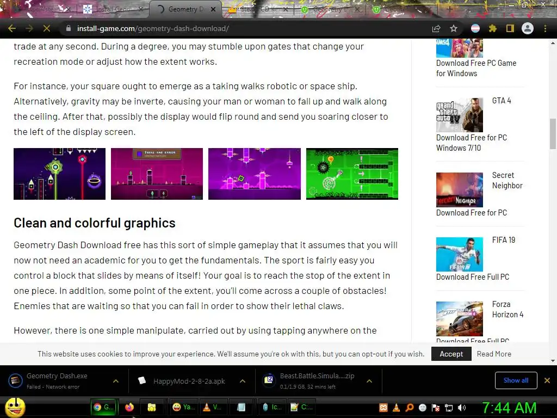
Task: Open the GTA 4 sidebar thumbnail
Action: pyautogui.click(x=459, y=115)
